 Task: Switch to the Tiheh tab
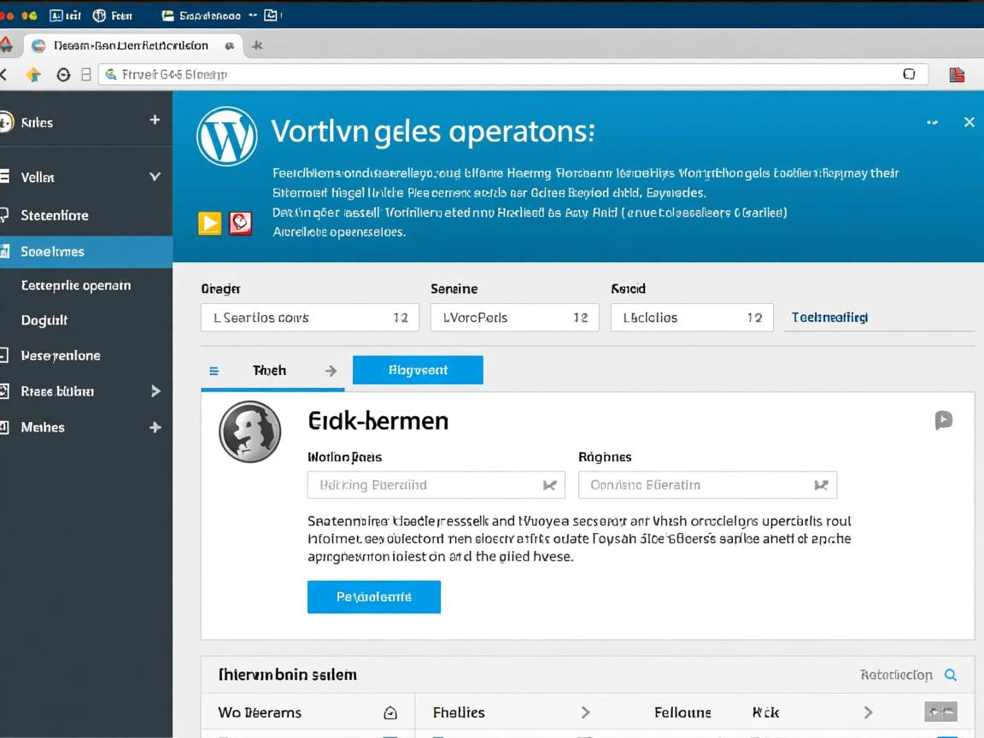coord(270,371)
